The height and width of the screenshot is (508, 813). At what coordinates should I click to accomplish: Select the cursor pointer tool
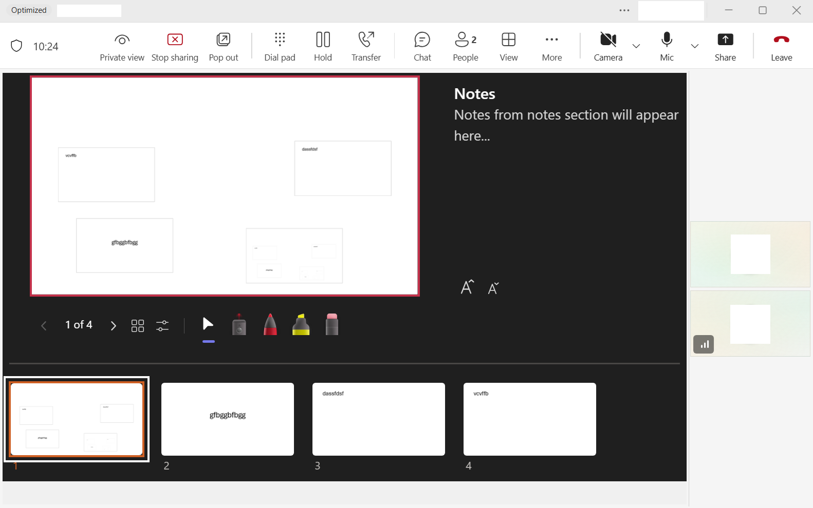pyautogui.click(x=208, y=324)
